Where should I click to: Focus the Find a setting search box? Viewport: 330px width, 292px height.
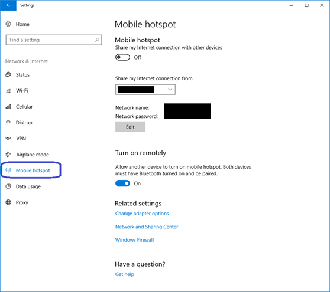pos(54,40)
